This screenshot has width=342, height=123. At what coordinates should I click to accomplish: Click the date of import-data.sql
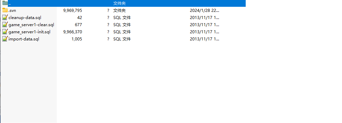point(205,39)
